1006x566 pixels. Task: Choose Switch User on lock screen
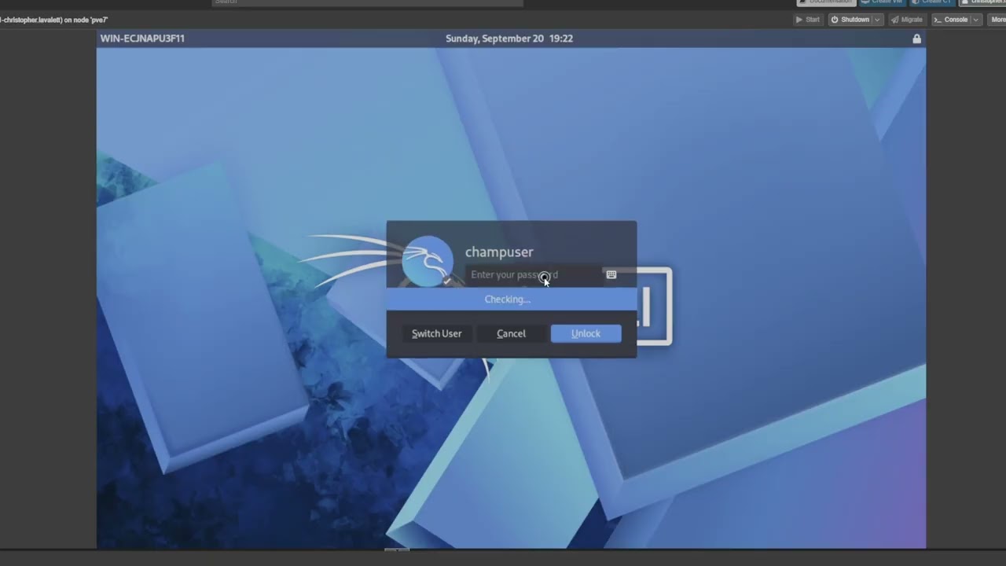pyautogui.click(x=436, y=333)
